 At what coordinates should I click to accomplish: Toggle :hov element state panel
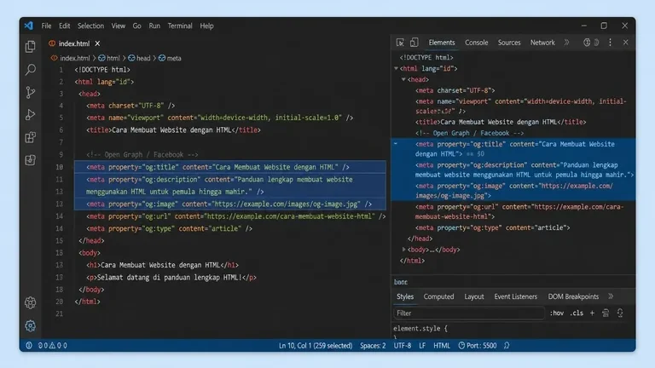(x=557, y=313)
